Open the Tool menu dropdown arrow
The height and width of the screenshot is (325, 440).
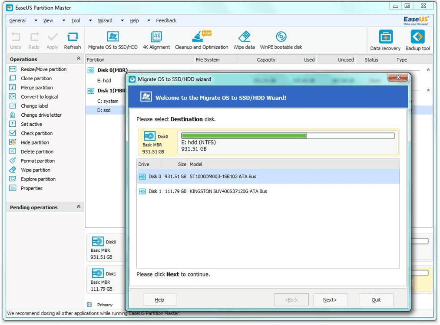(90, 20)
